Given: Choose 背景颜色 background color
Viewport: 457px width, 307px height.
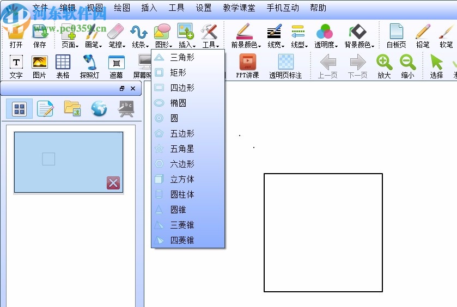Looking at the screenshot, I should click(359, 36).
